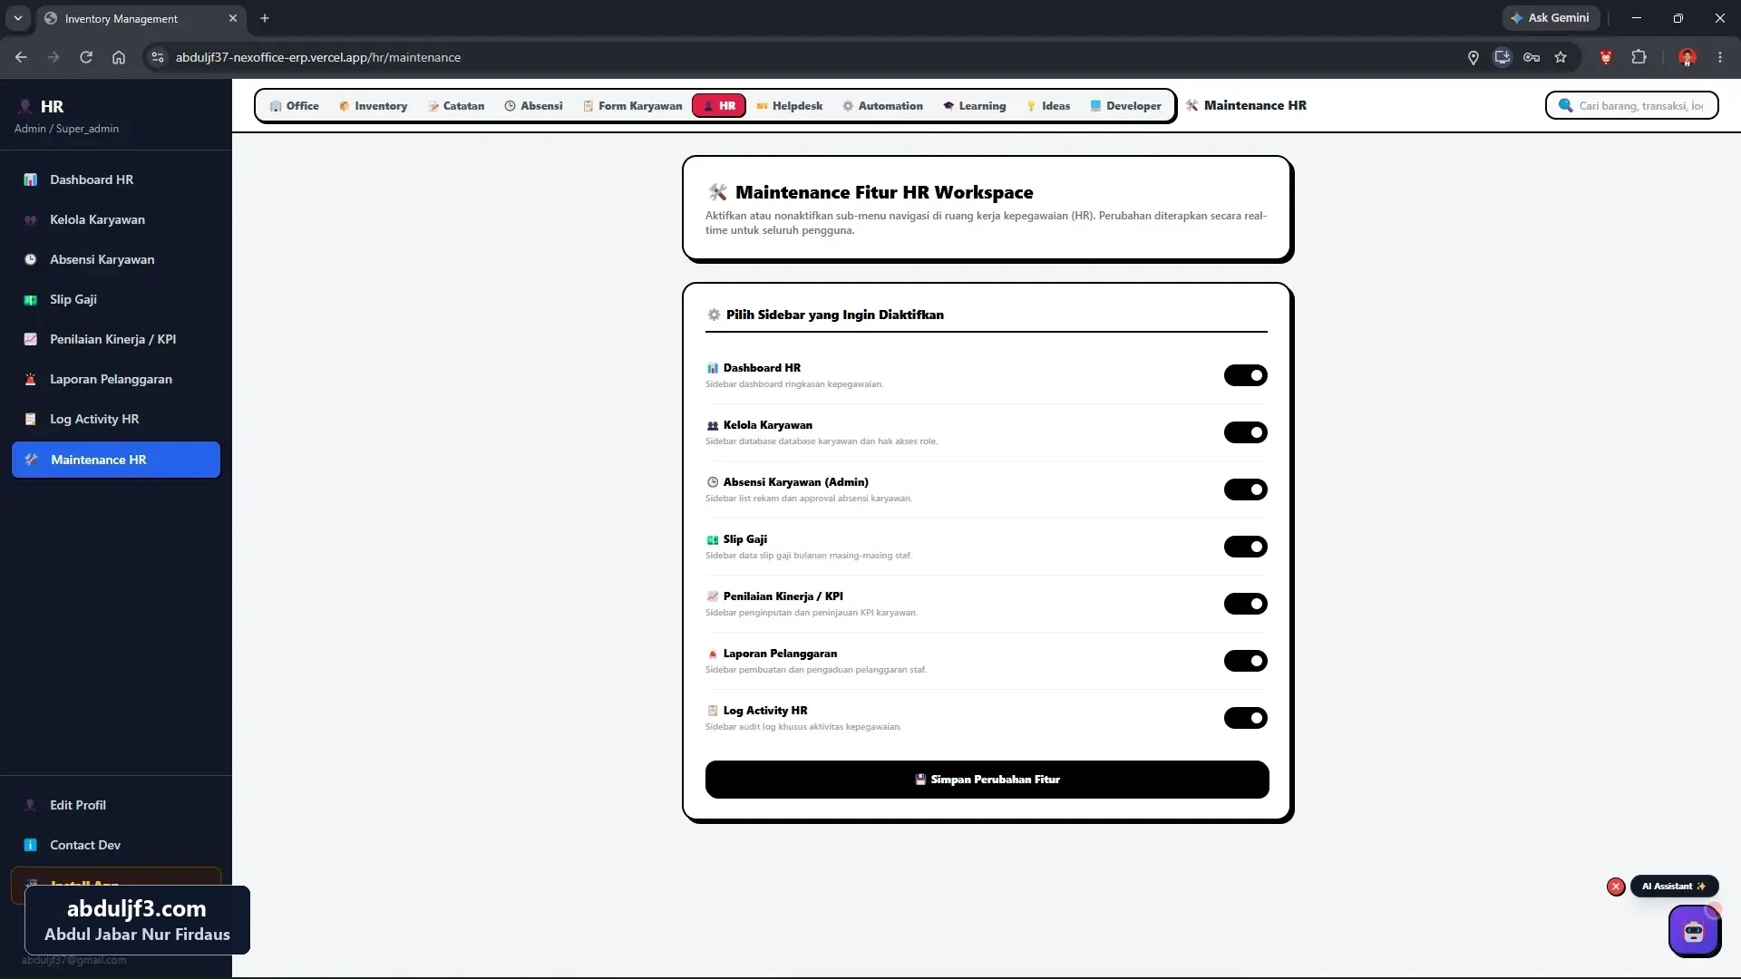Focus the Cari barang search field
Image resolution: width=1741 pixels, height=979 pixels.
tap(1631, 106)
